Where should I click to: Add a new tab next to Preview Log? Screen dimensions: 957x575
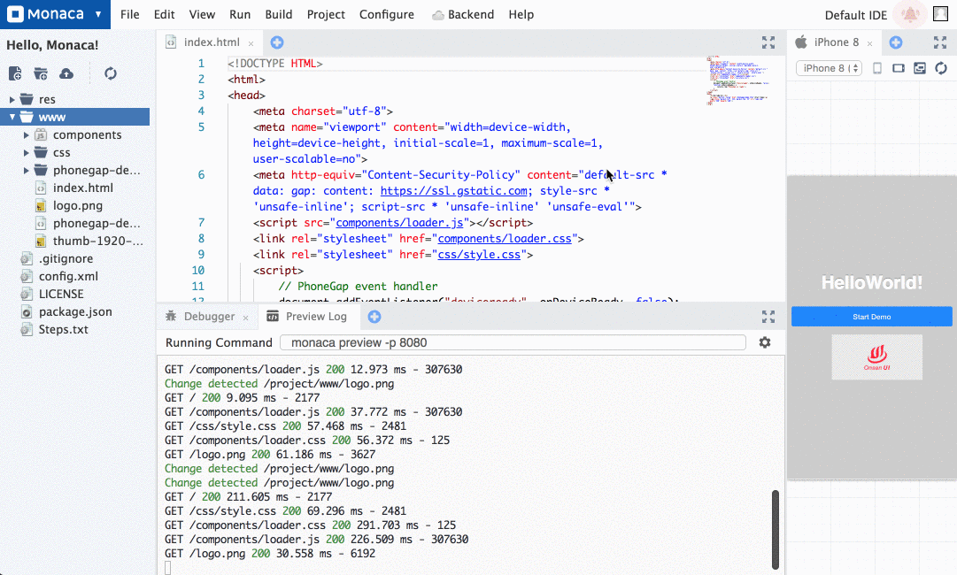tap(374, 317)
